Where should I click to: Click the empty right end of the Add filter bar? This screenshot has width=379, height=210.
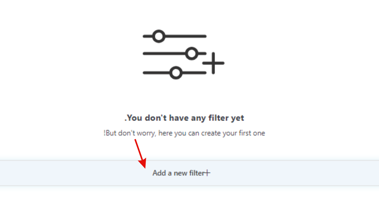pyautogui.click(x=333, y=173)
